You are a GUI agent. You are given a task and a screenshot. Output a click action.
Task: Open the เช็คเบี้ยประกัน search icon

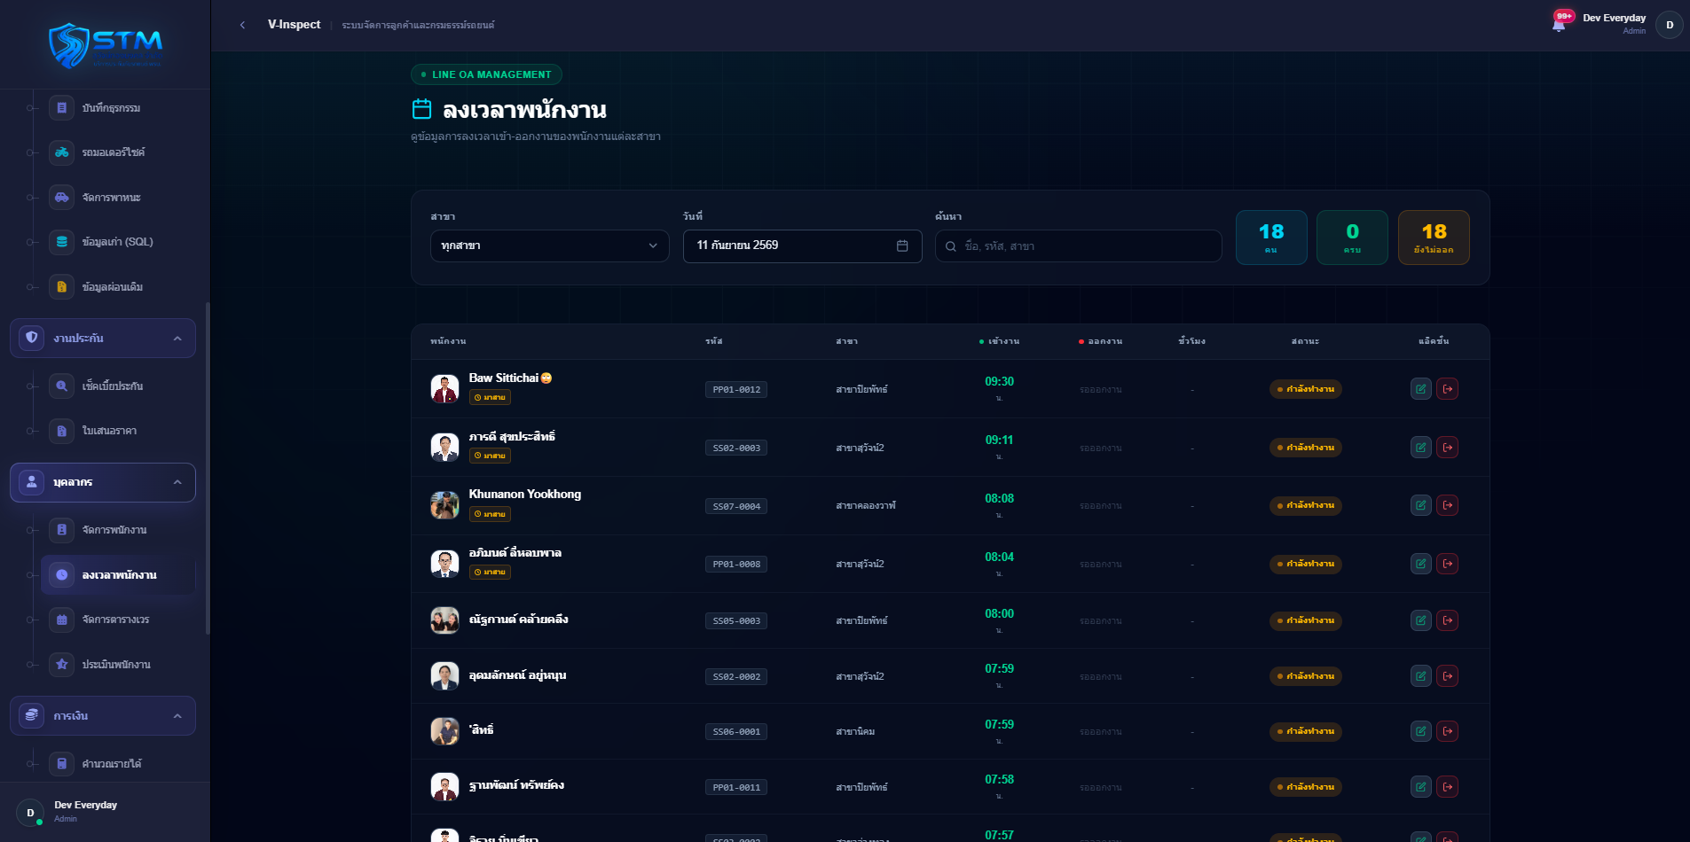[x=62, y=386]
